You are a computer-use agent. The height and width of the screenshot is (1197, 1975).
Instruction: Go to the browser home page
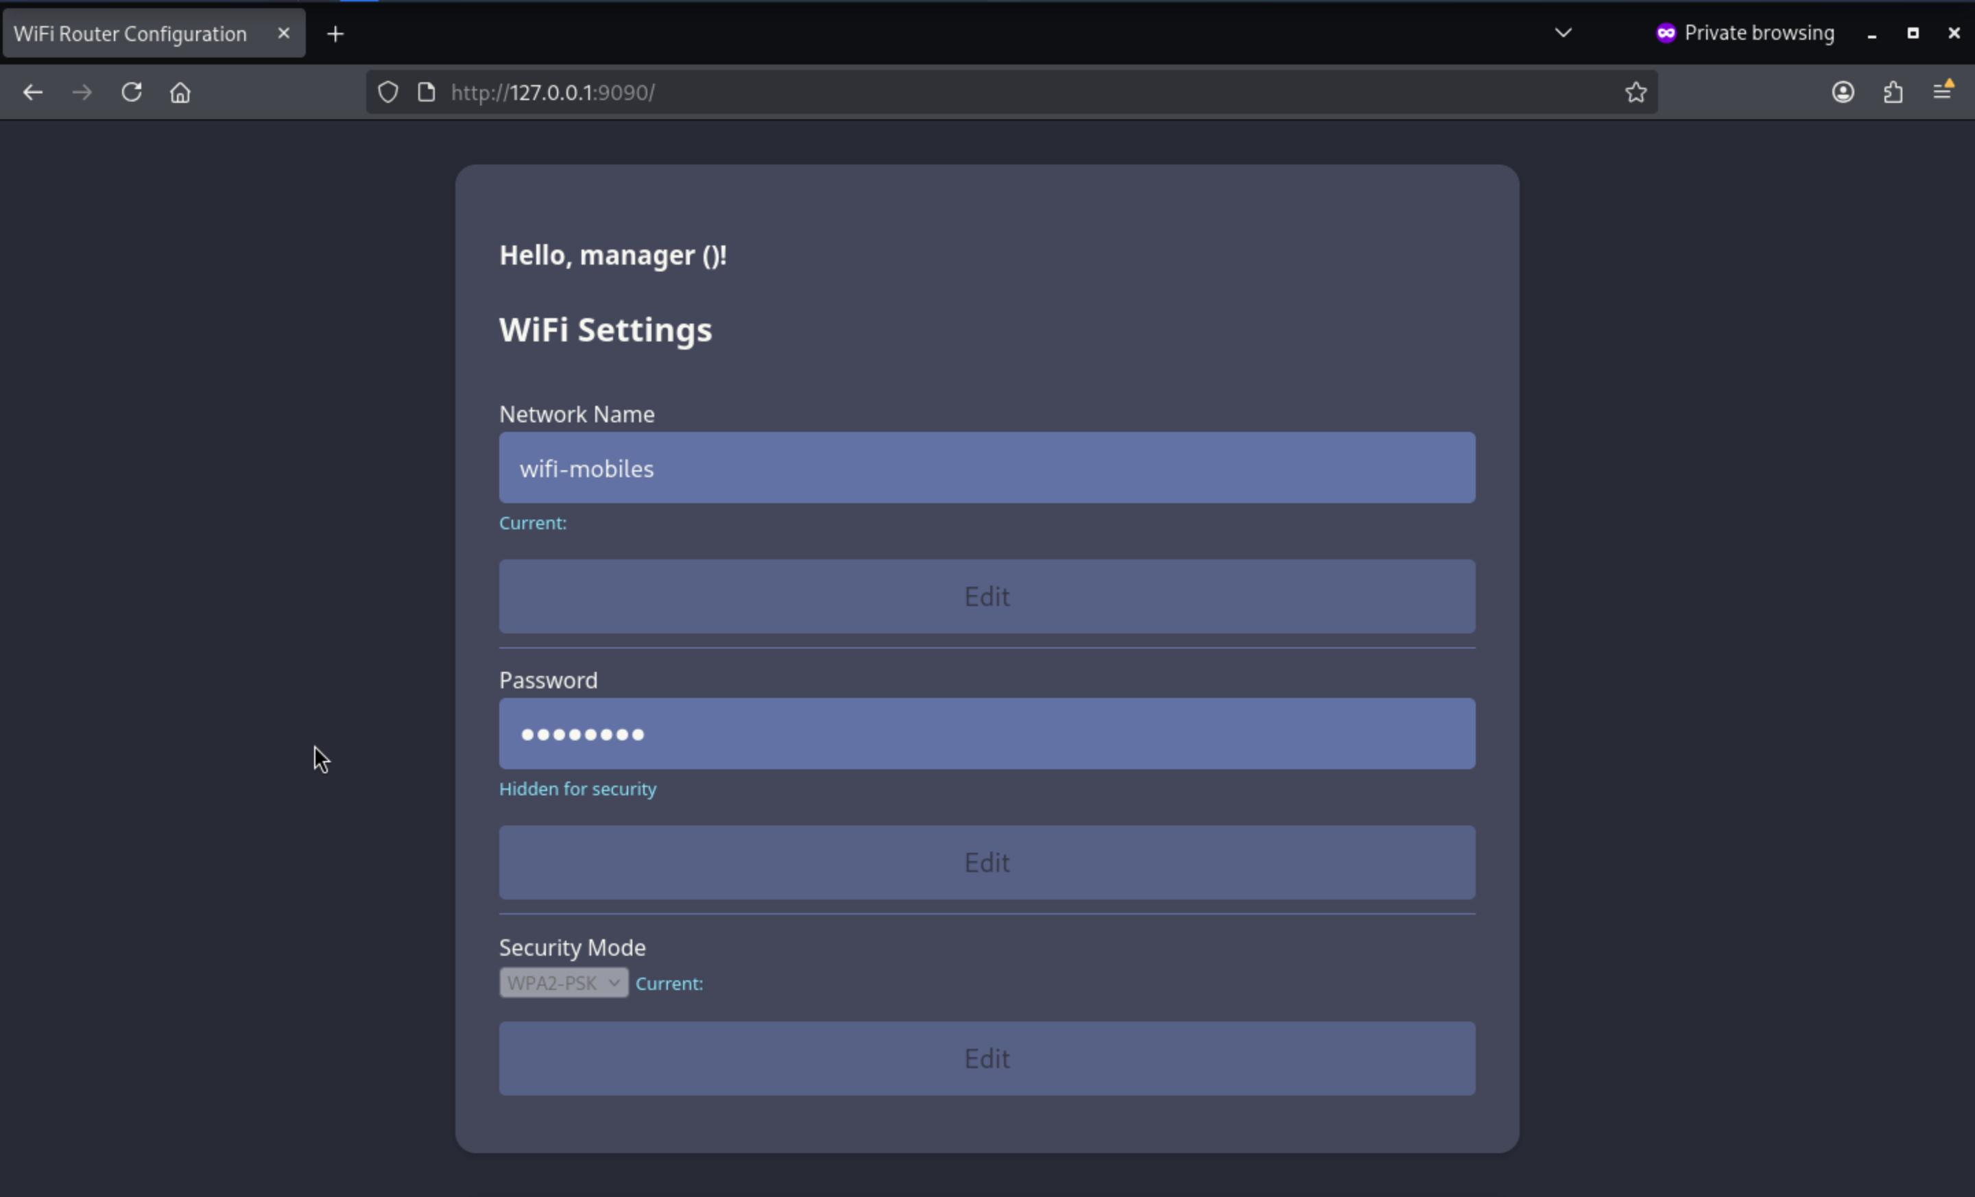pos(180,92)
